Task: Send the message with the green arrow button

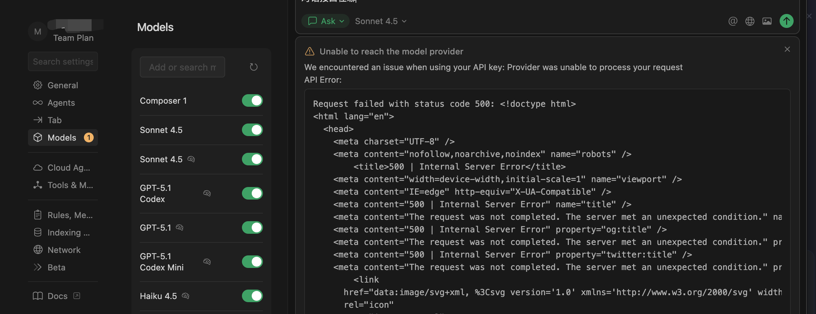Action: tap(787, 21)
